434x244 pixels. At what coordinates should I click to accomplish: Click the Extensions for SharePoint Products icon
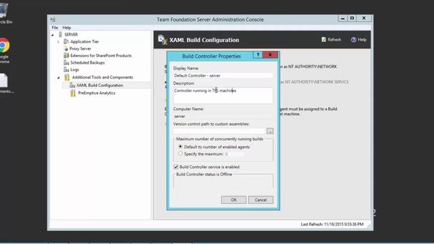coord(66,56)
